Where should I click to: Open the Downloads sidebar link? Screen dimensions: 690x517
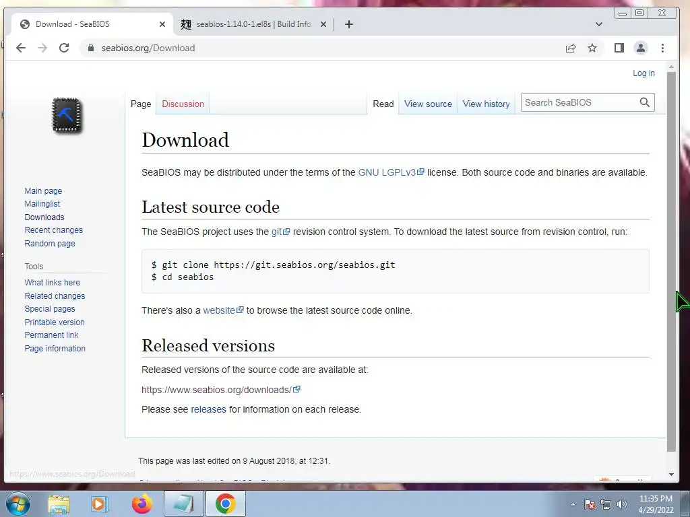(44, 217)
